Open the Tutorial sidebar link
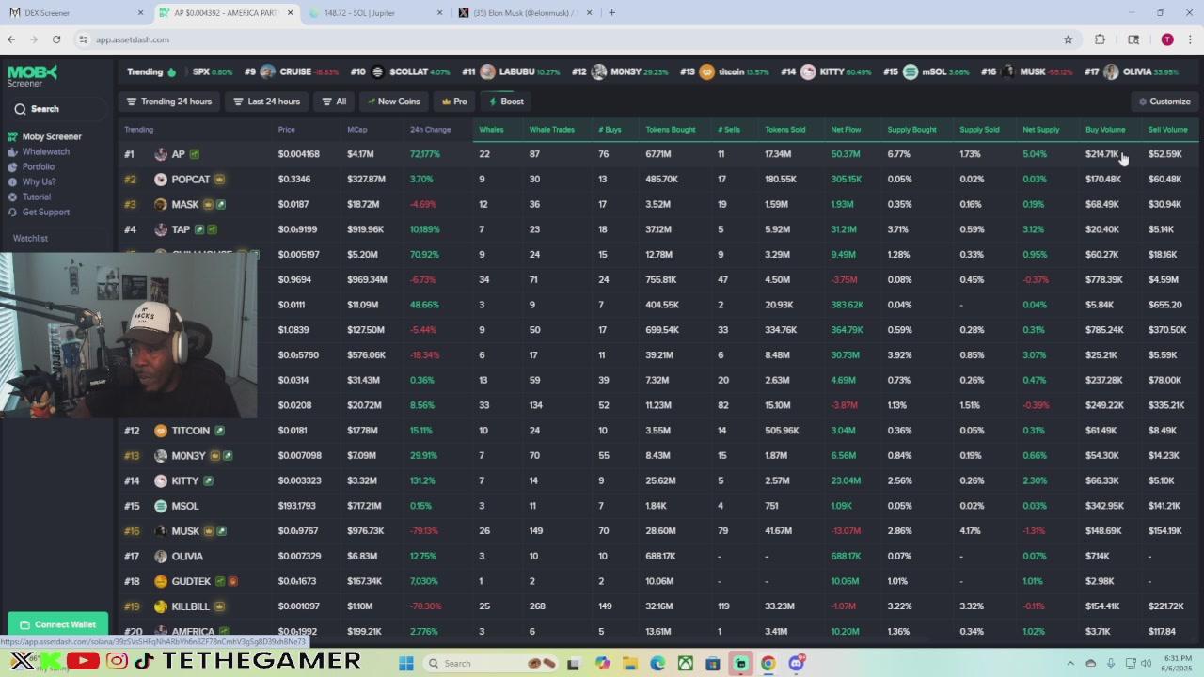This screenshot has height=677, width=1204. point(30,197)
